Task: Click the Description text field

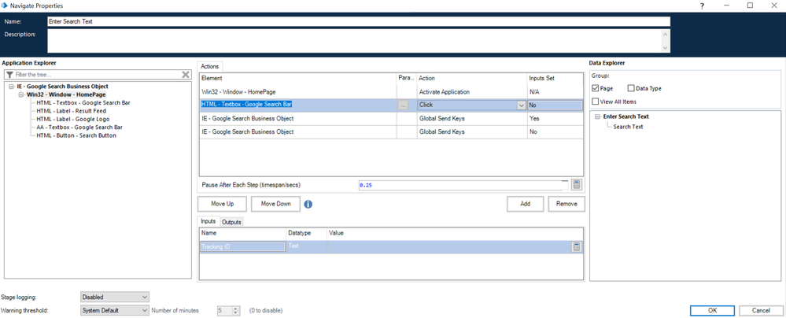Action: click(x=354, y=41)
